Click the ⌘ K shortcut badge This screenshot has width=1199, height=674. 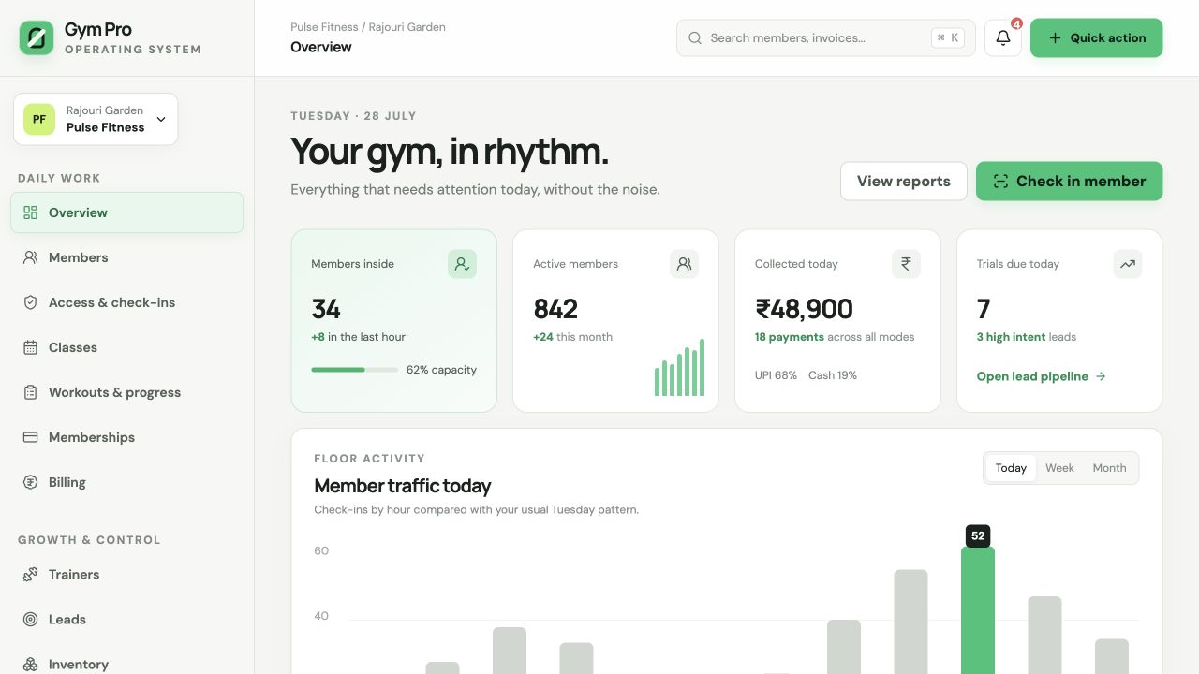tap(946, 38)
